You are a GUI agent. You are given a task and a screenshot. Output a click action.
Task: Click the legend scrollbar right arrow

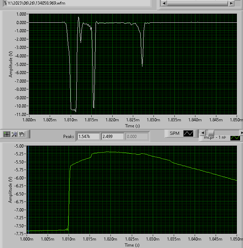pos(242,133)
